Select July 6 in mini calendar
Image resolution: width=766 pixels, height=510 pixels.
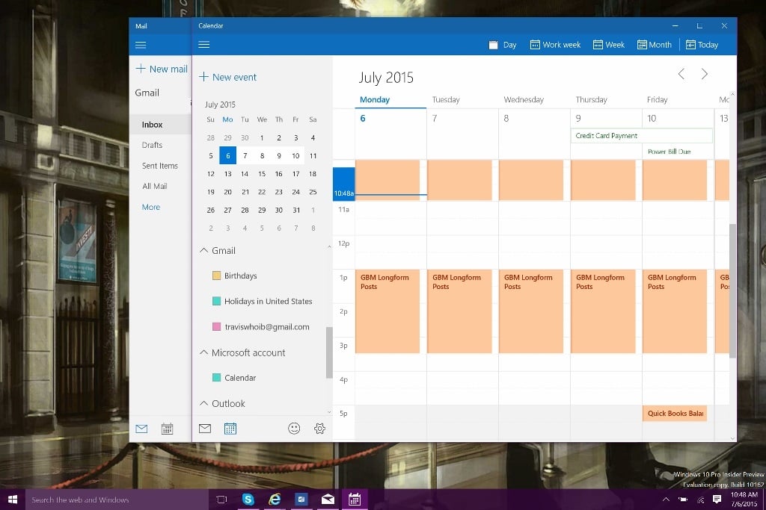[x=227, y=155]
